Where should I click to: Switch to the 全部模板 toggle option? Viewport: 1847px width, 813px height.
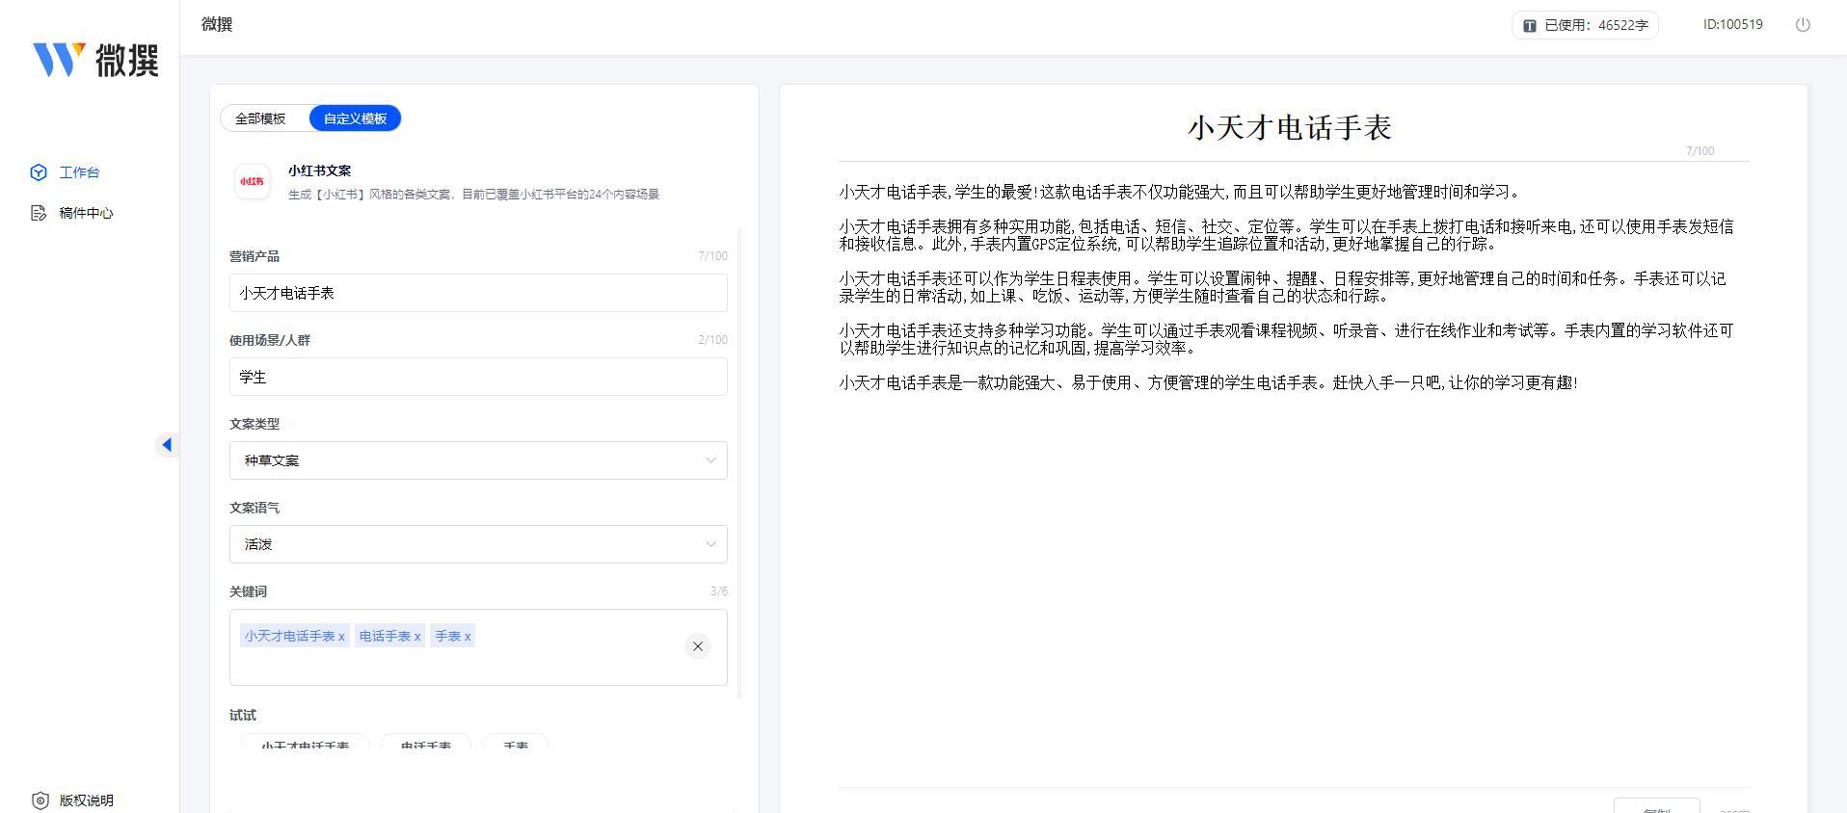(260, 118)
